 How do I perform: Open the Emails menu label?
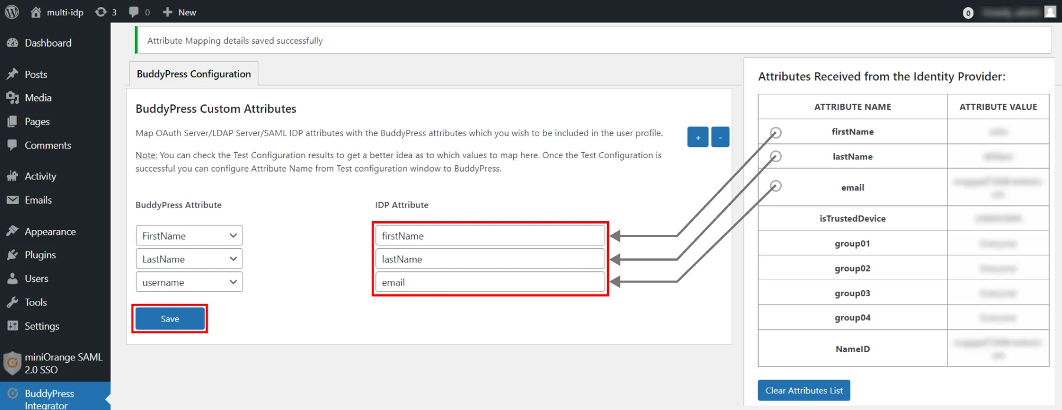38,200
